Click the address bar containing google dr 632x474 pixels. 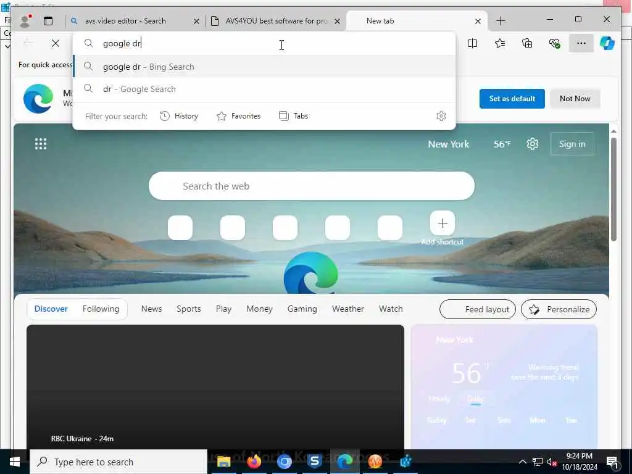264,44
